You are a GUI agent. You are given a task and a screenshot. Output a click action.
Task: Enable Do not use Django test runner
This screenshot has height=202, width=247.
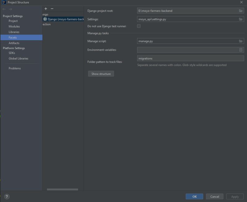(x=139, y=26)
